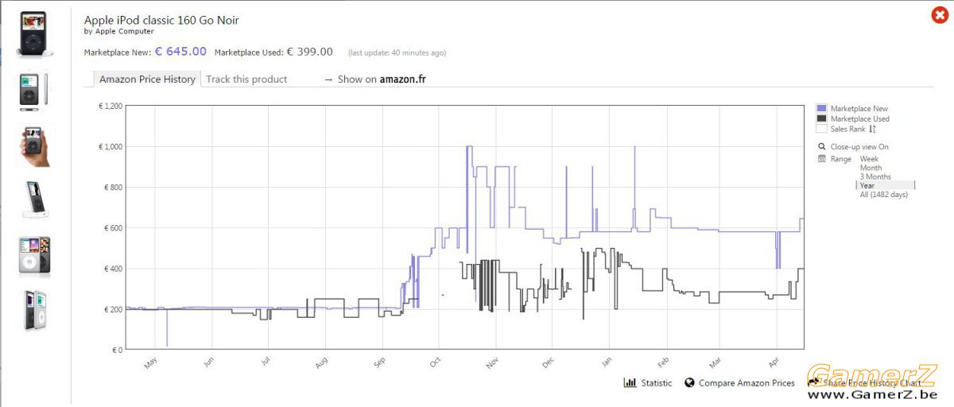Click the May label on the time axis
This screenshot has height=407, width=954.
pyautogui.click(x=151, y=362)
